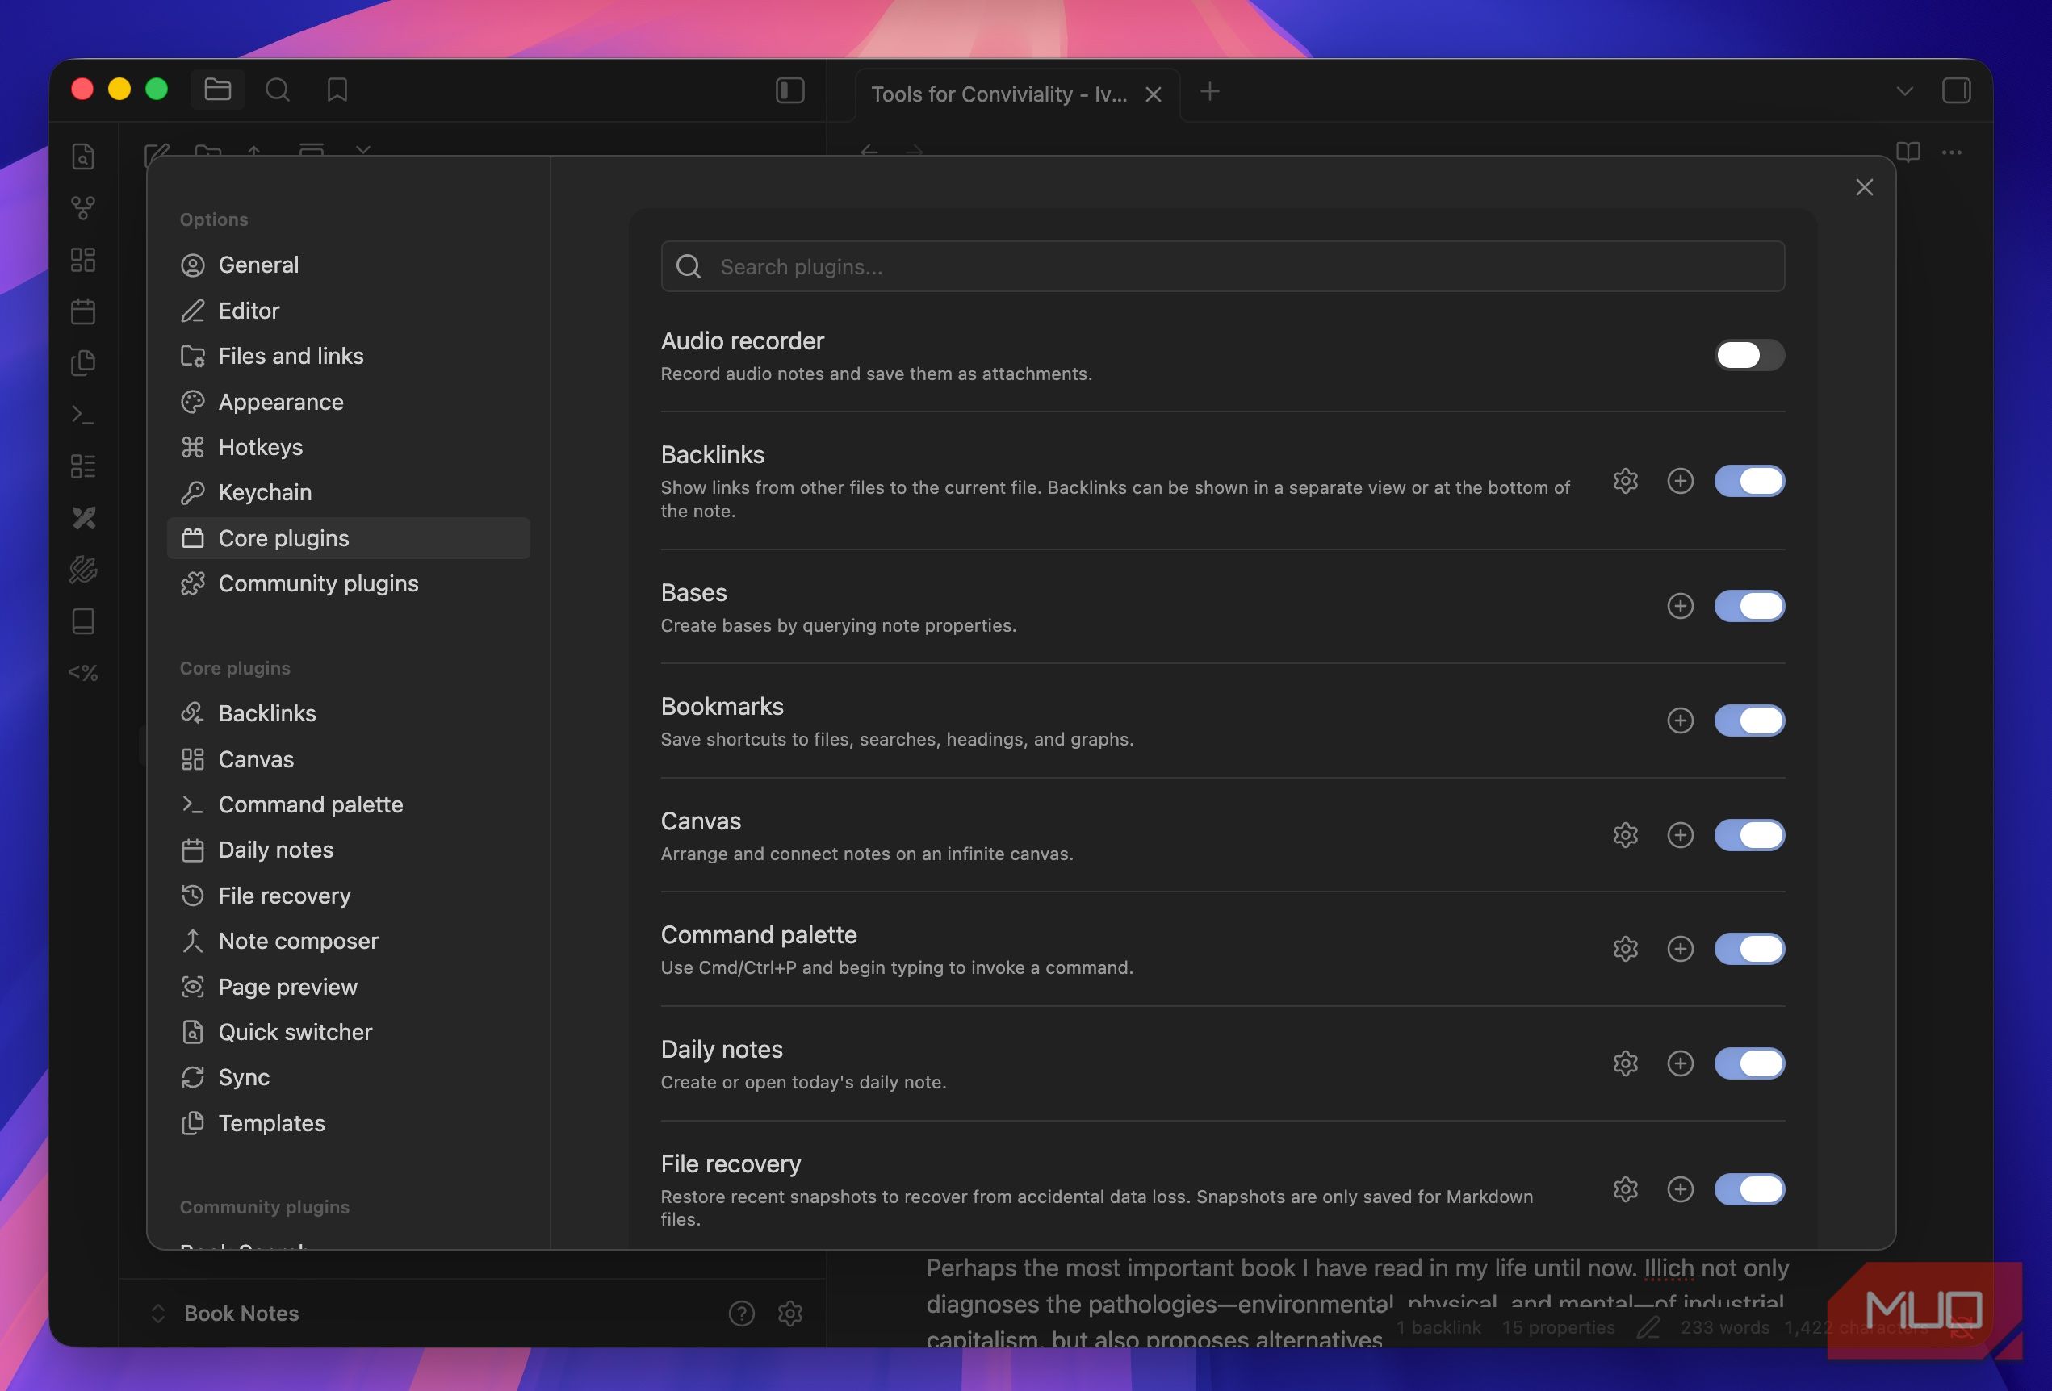Toggle reading view book icon in note header
The height and width of the screenshot is (1391, 2052).
(1908, 152)
